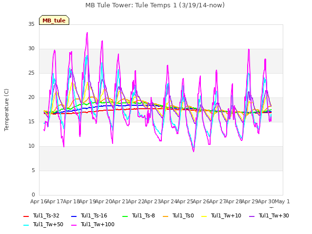This screenshot has width=312, height=234.
Task: Click the purple Tul1_Tw+30 legend swatch
Action: click(252, 216)
